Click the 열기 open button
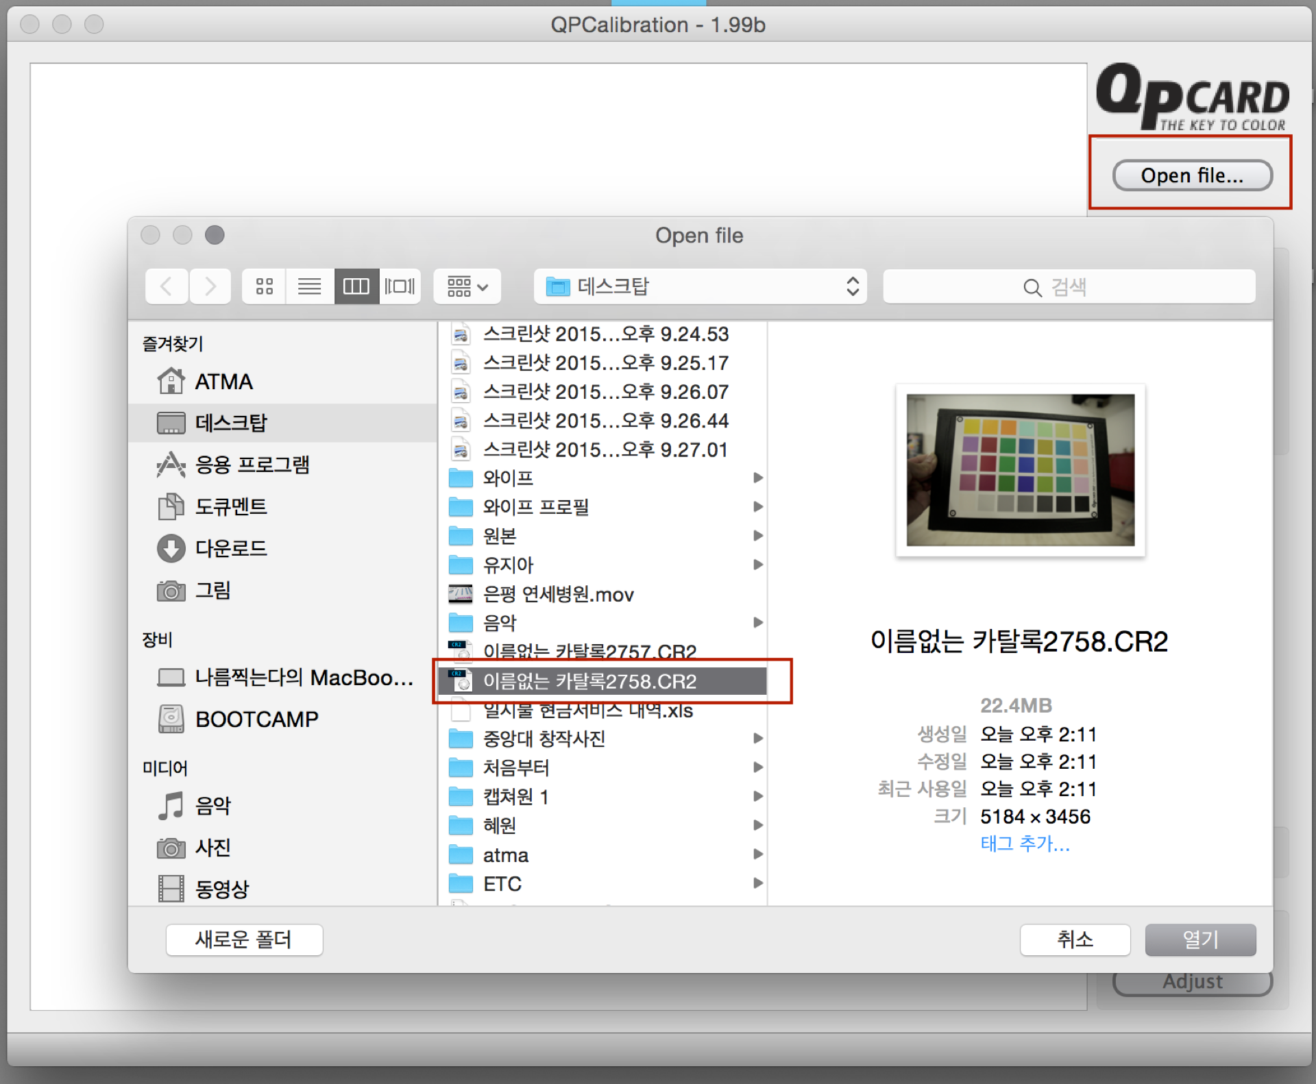Screen dimensions: 1316x1084 1200,939
